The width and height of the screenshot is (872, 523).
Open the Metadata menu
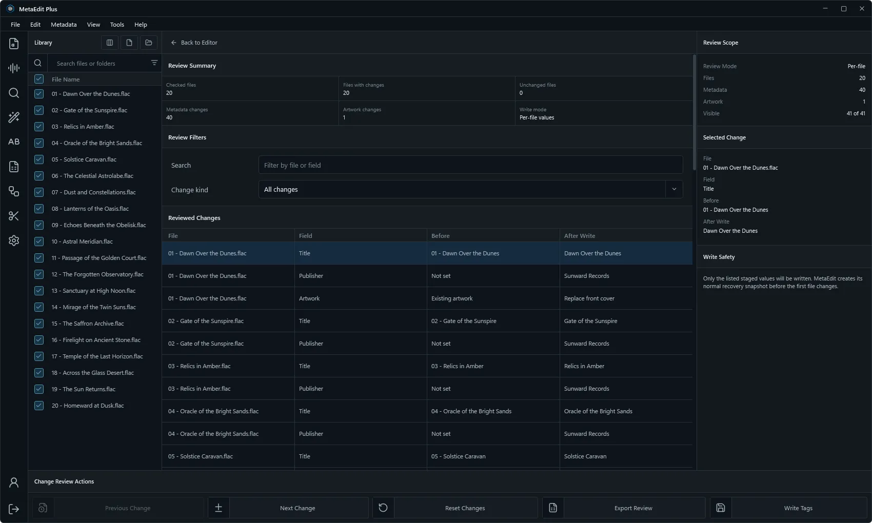(64, 25)
